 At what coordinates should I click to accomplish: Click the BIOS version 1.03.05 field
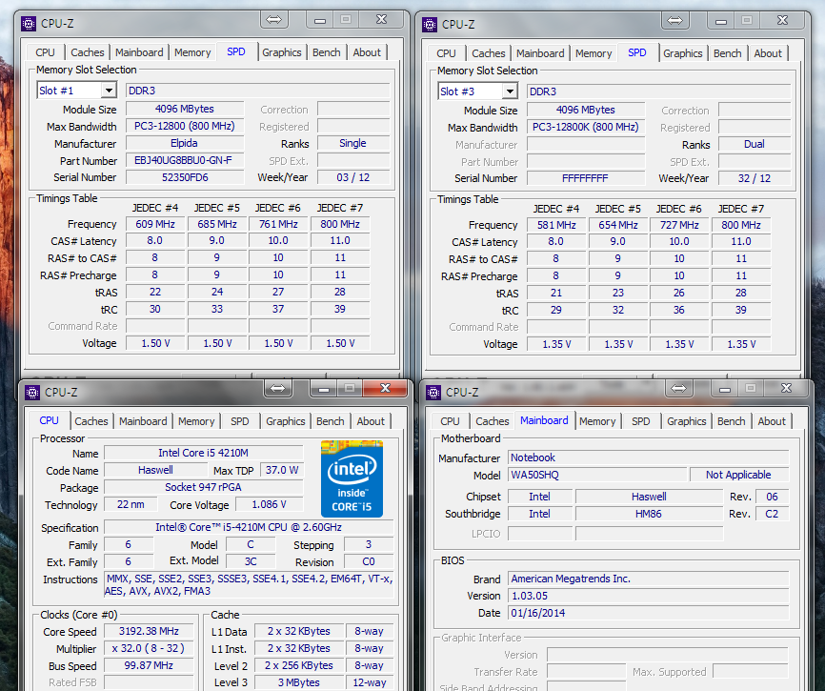tap(648, 596)
